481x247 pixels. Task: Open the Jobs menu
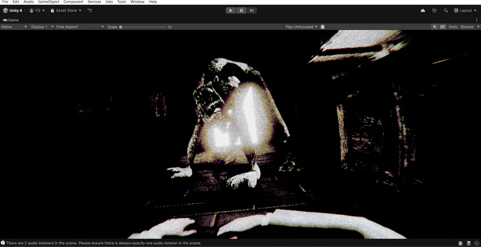click(109, 2)
